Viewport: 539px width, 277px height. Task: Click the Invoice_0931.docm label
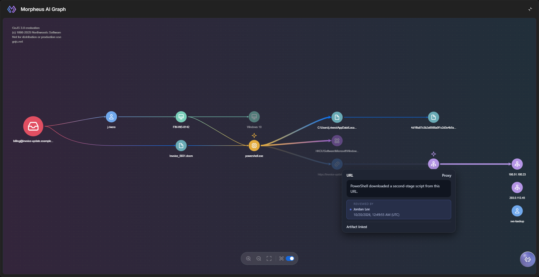point(181,156)
